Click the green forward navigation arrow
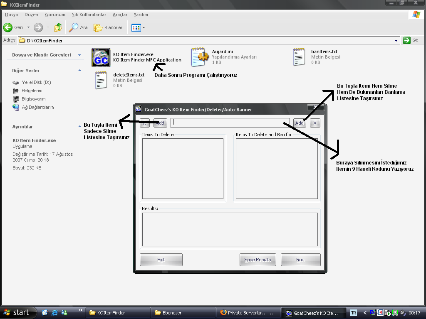 pos(38,27)
